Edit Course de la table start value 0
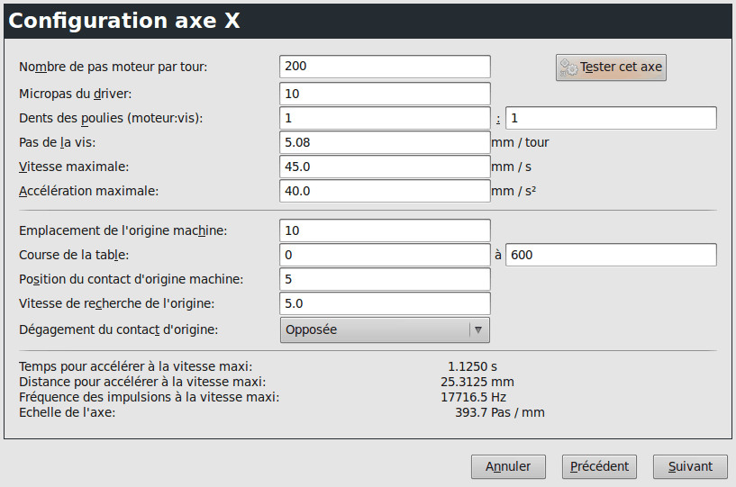This screenshot has height=487, width=736. (385, 256)
